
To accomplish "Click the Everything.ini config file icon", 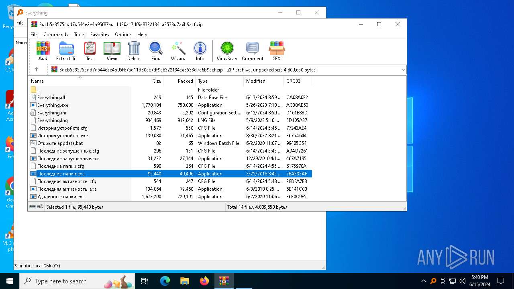I will tap(33, 113).
